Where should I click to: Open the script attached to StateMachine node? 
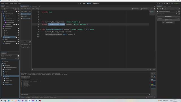coord(18,29)
